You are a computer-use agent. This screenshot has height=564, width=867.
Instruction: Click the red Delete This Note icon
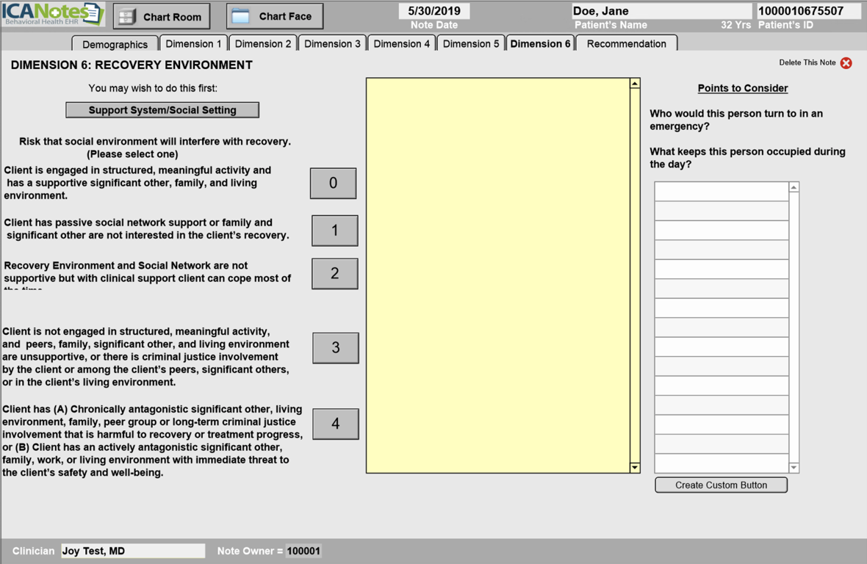click(x=846, y=63)
